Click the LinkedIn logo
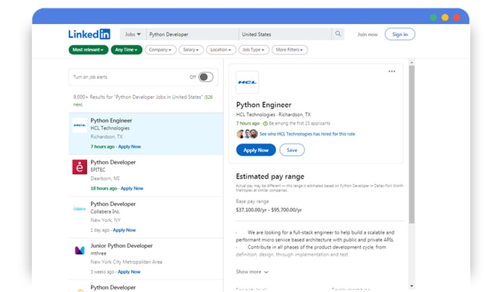 (89, 34)
